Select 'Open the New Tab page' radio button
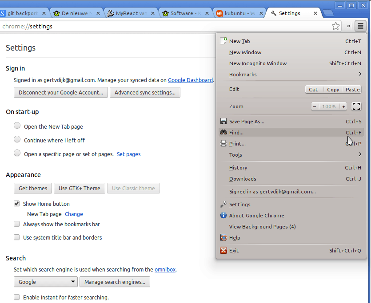The width and height of the screenshot is (371, 303). tap(17, 126)
